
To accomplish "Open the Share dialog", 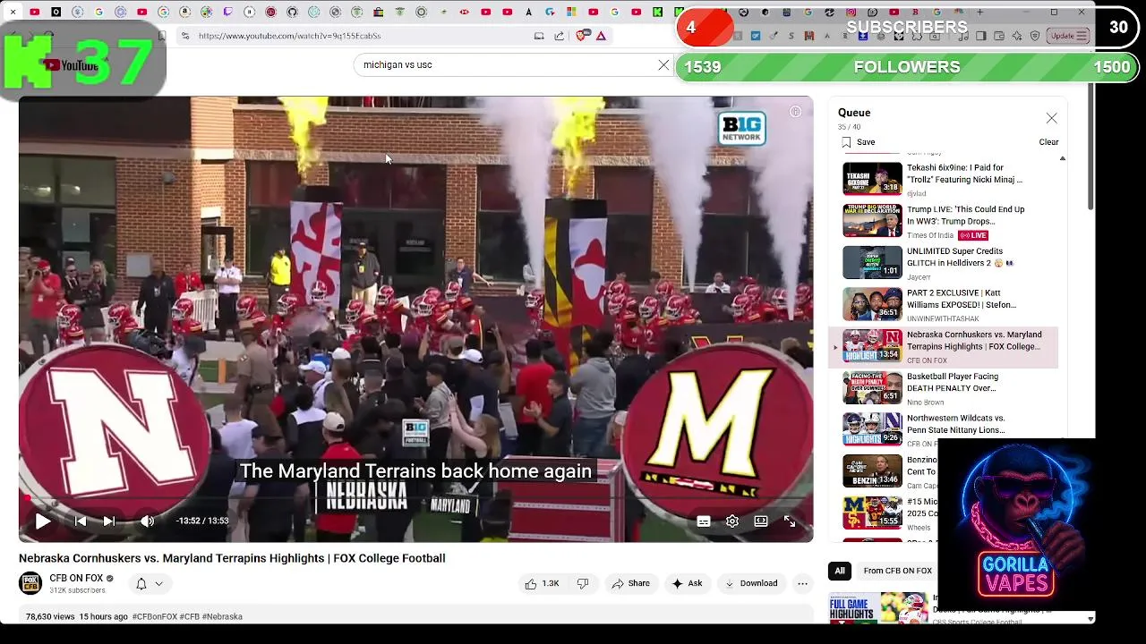I will [630, 583].
